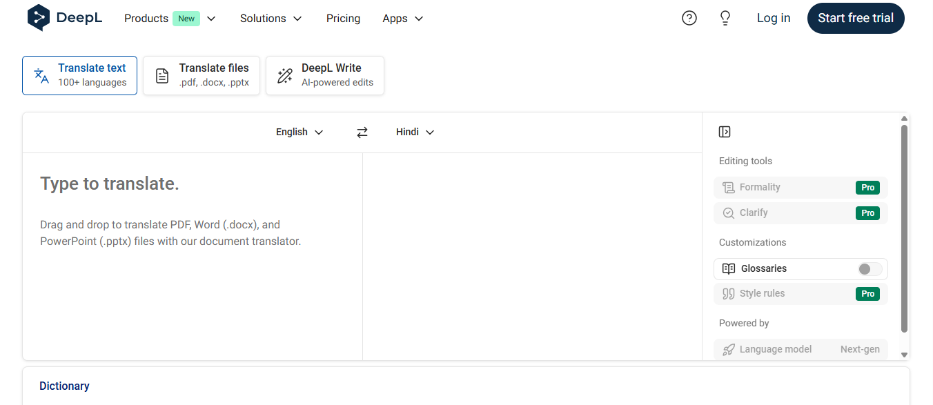Image resolution: width=933 pixels, height=405 pixels.
Task: Click the Style rules quotation icon
Action: coord(728,293)
